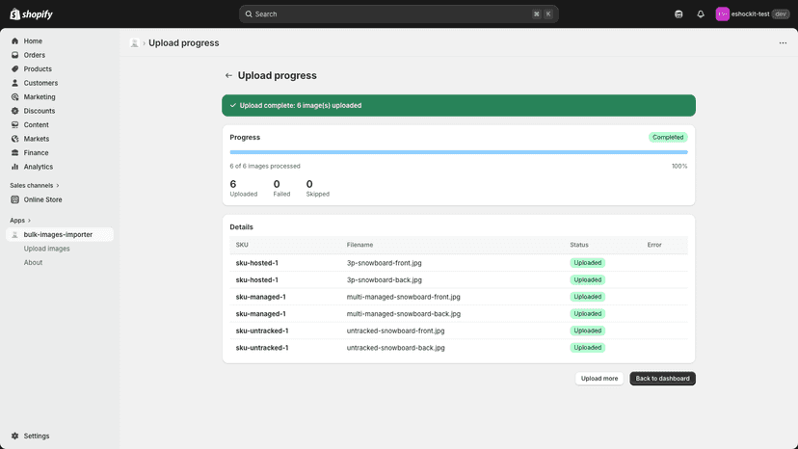The image size is (798, 449).
Task: Click the Markets globe icon
Action: [14, 139]
